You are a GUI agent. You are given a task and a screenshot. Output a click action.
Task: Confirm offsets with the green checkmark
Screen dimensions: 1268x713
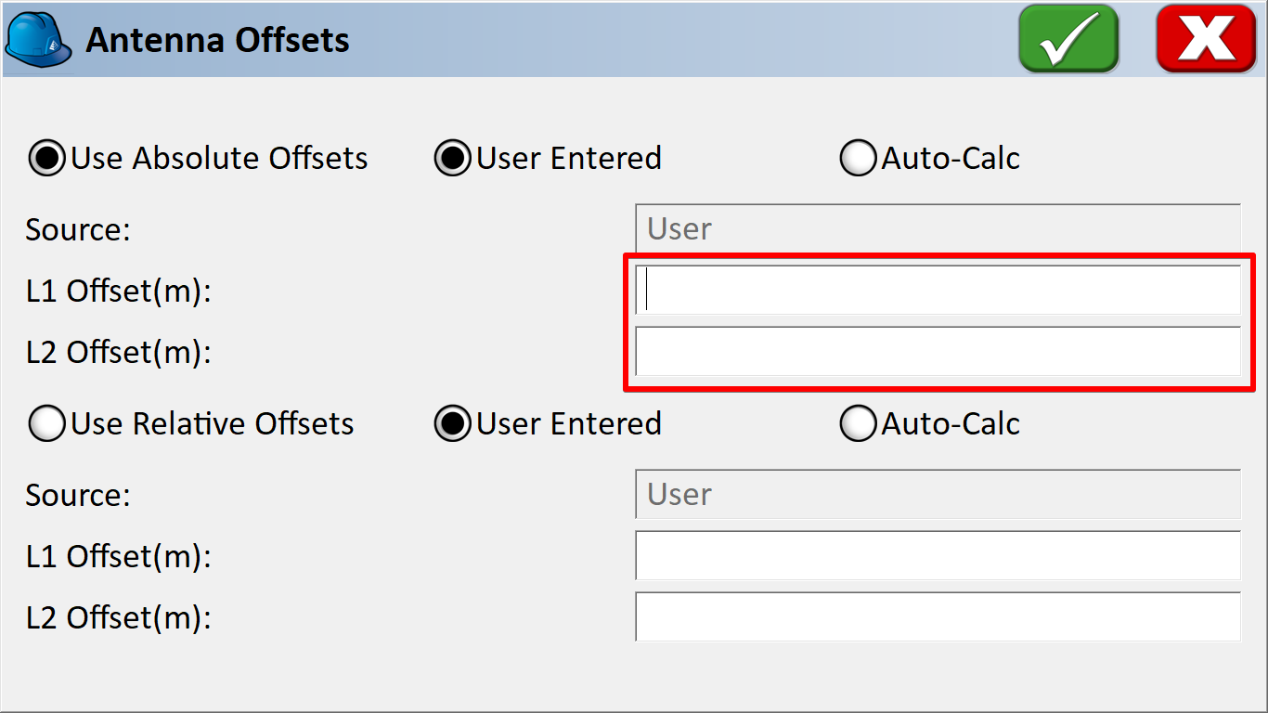(1068, 38)
